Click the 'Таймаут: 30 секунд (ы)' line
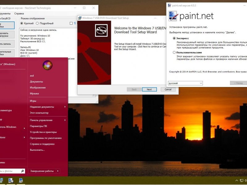The image size is (247, 185). [32, 39]
